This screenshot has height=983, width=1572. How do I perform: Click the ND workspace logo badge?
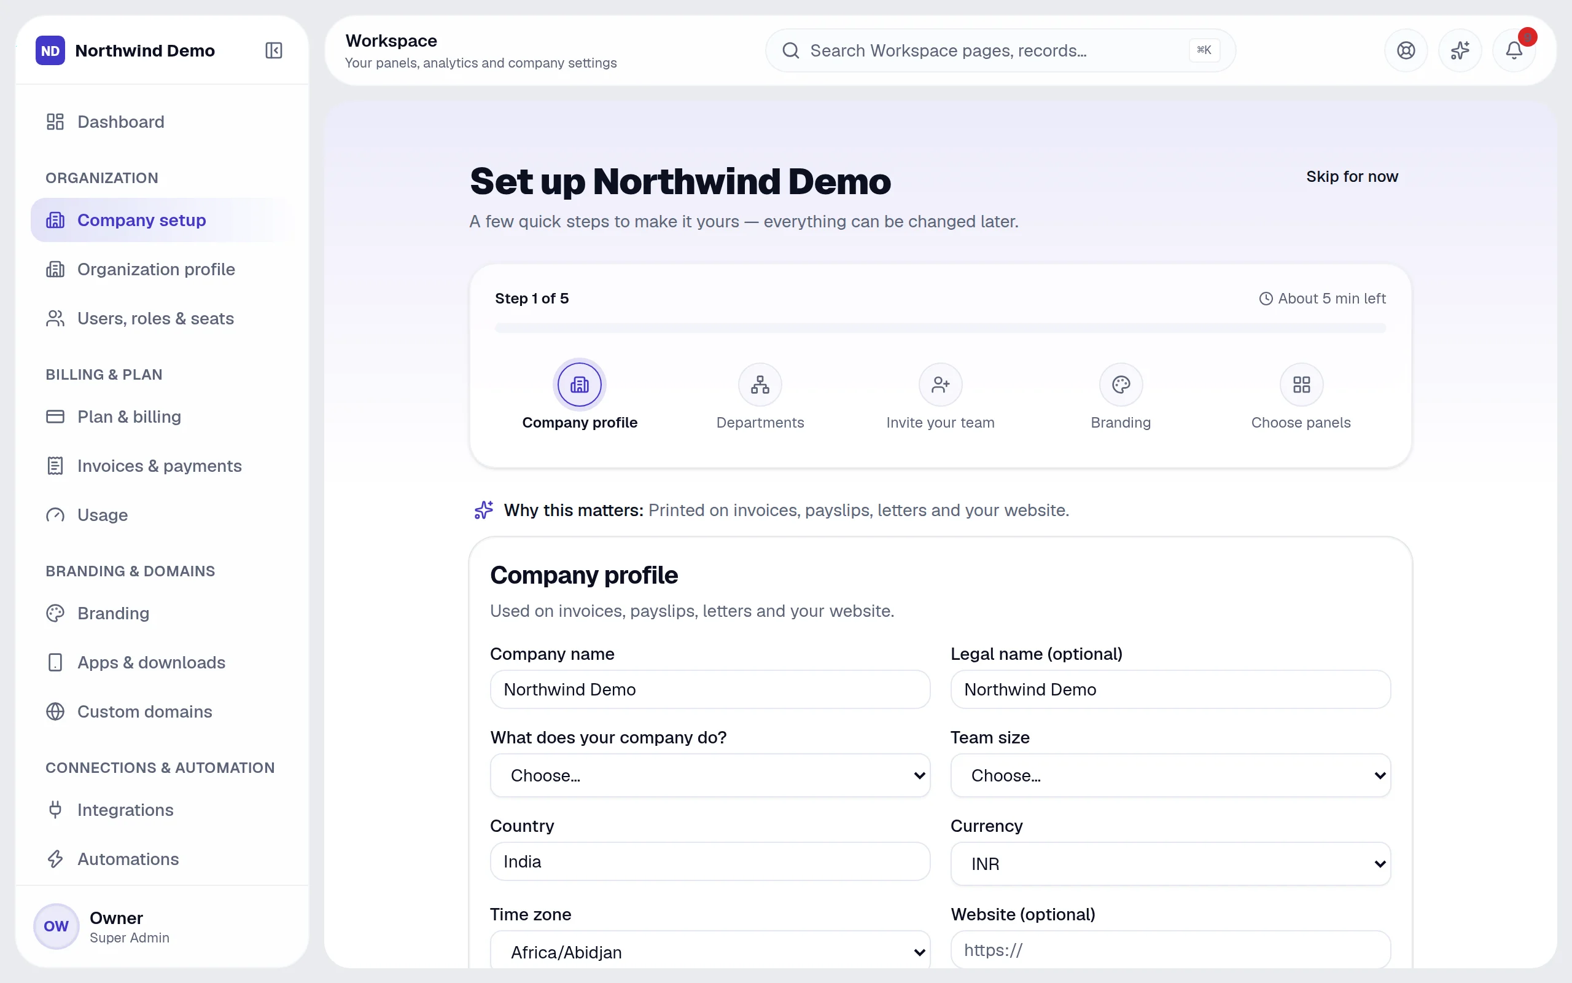[x=50, y=50]
